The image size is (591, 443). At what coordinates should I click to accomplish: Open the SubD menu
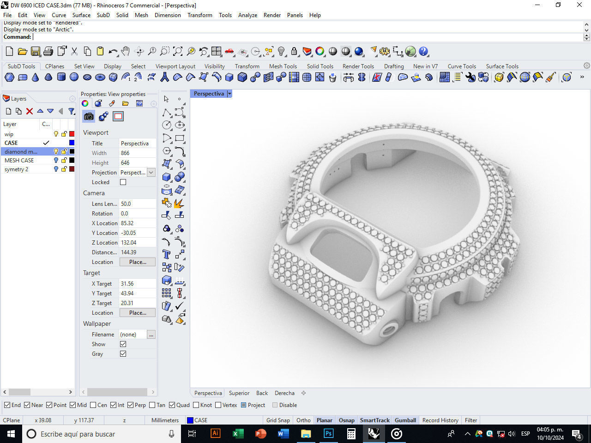pyautogui.click(x=103, y=15)
